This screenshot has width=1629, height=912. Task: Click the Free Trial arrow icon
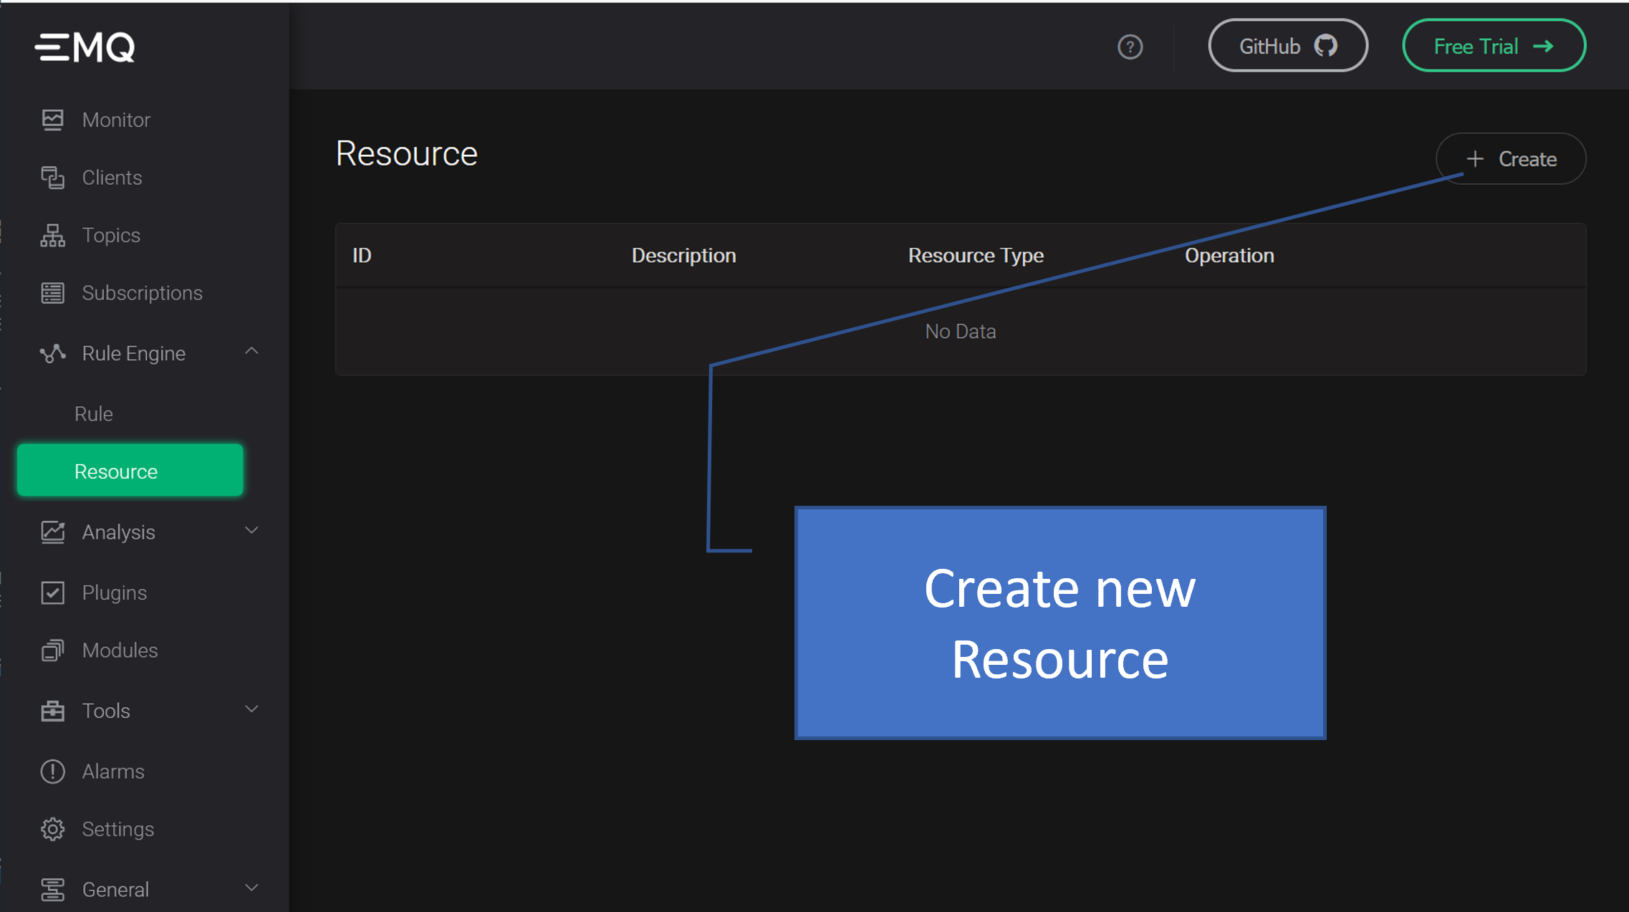(1543, 47)
